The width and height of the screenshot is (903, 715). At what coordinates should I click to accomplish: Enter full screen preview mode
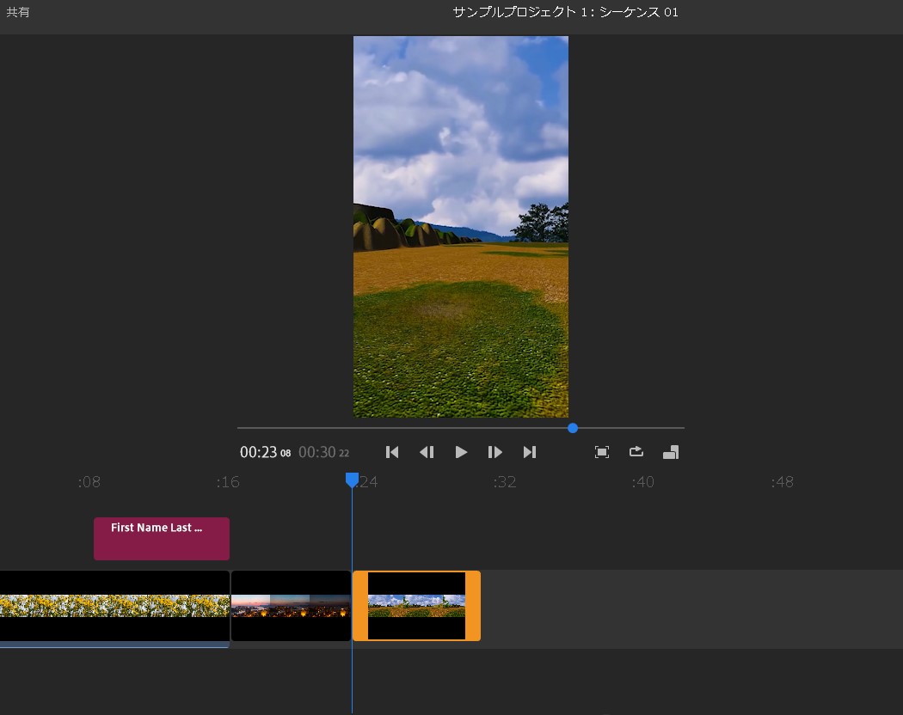pos(602,452)
